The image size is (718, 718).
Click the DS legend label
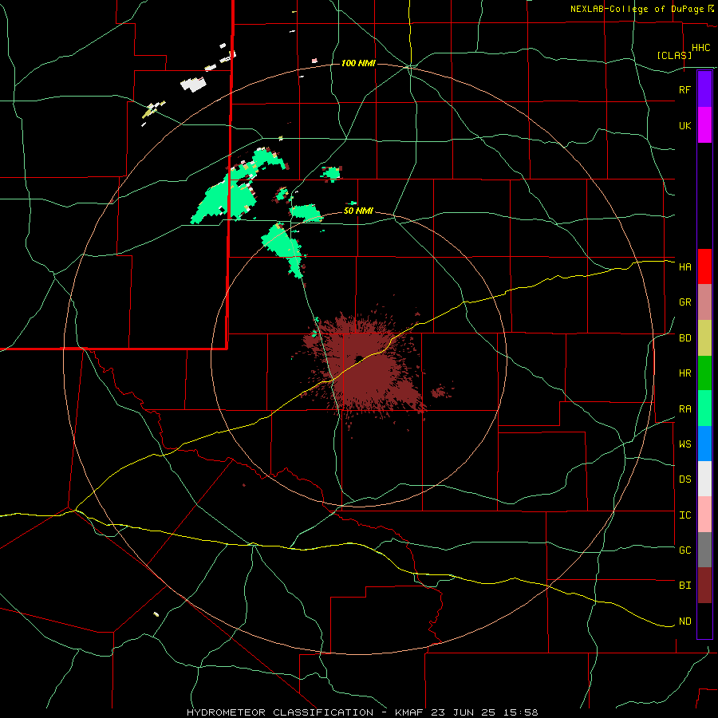pos(684,479)
